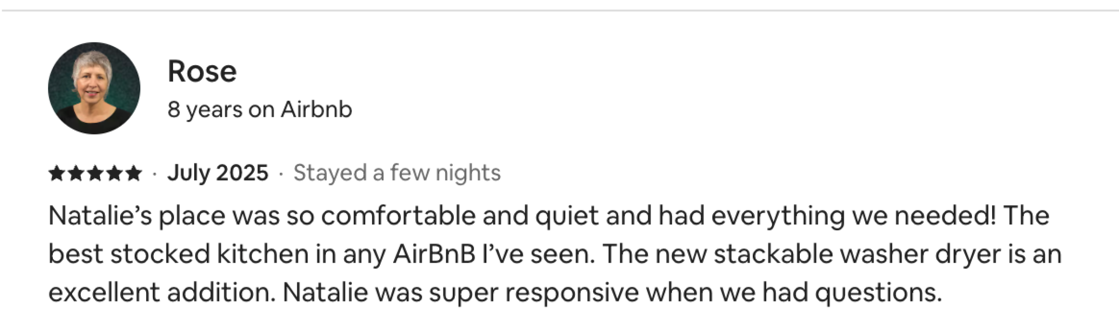The height and width of the screenshot is (332, 1119).
Task: Select the third rating star
Action: coord(95,173)
